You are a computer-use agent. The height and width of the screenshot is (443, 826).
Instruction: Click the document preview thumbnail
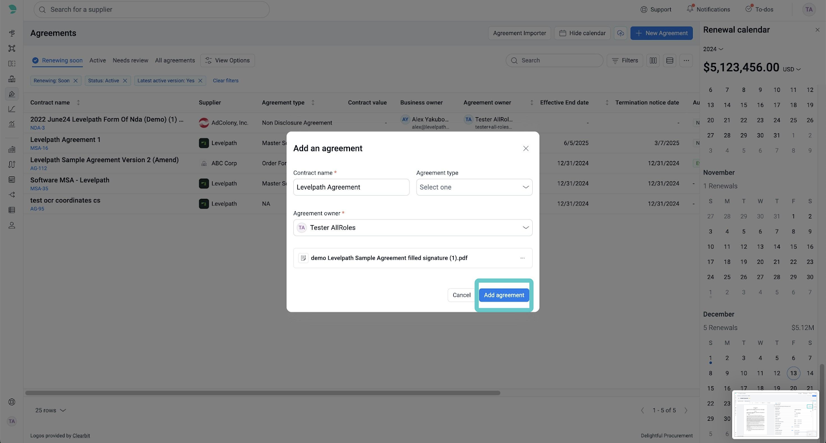[x=775, y=415]
